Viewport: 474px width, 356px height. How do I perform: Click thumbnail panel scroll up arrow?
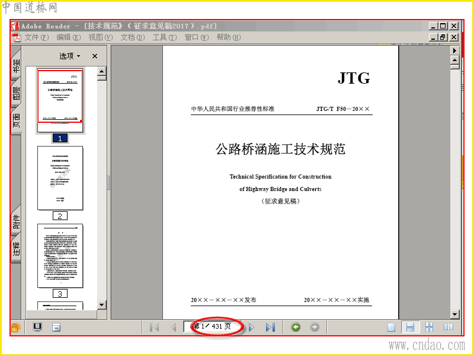point(102,71)
